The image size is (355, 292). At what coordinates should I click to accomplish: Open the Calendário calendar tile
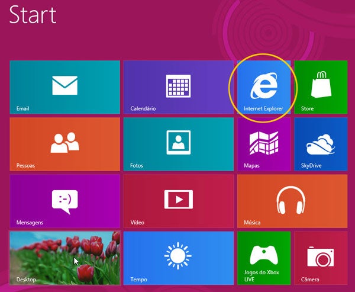coord(177,86)
